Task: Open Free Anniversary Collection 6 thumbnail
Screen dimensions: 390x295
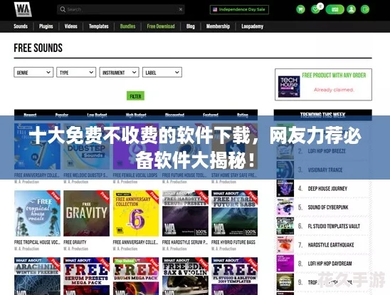Action: (136, 213)
